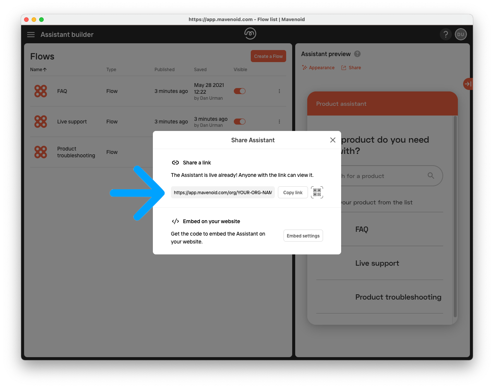Click Share link in Assistant preview
This screenshot has width=494, height=388.
[x=351, y=68]
